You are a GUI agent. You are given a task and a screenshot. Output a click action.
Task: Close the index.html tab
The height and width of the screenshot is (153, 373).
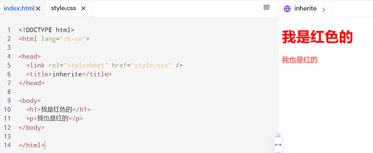click(38, 9)
